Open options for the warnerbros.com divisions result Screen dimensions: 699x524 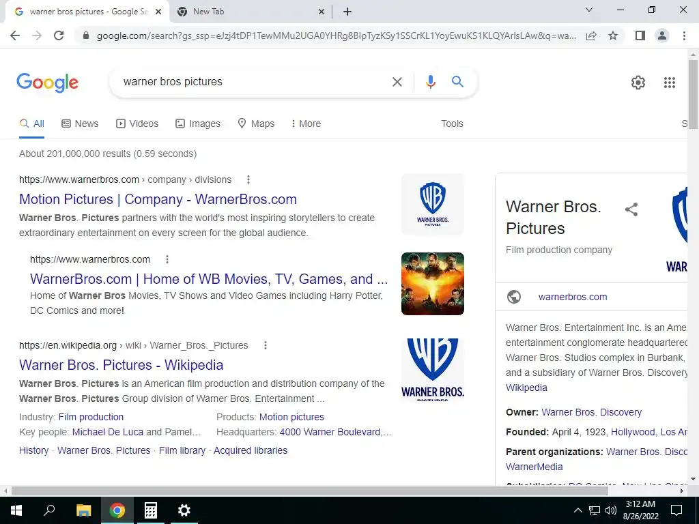[248, 179]
